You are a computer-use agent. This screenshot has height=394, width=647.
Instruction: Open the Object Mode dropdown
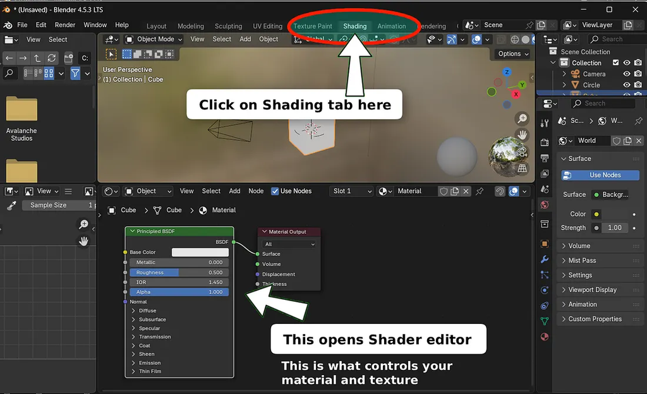[x=154, y=39]
